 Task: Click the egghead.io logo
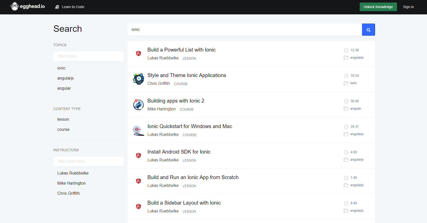(28, 7)
